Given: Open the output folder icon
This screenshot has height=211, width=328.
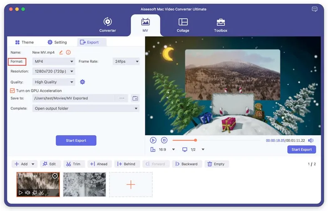Looking at the screenshot, I should tap(135, 98).
